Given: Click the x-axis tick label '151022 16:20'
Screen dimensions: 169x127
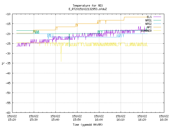Looking at the screenshot, I should tap(142, 118).
